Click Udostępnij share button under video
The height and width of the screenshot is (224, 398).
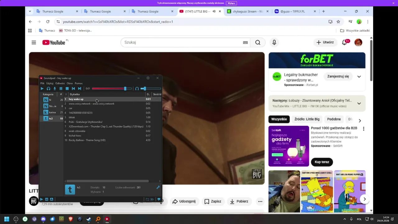coord(184,201)
